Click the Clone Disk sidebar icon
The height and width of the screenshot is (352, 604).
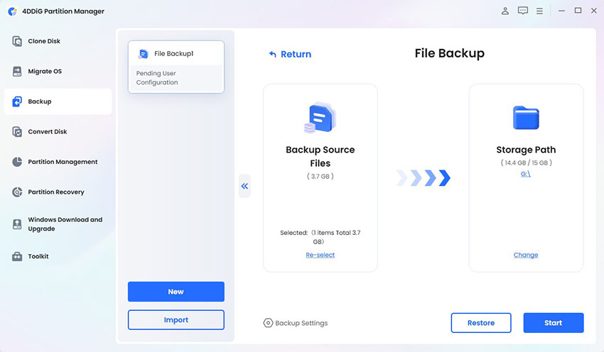click(x=17, y=41)
